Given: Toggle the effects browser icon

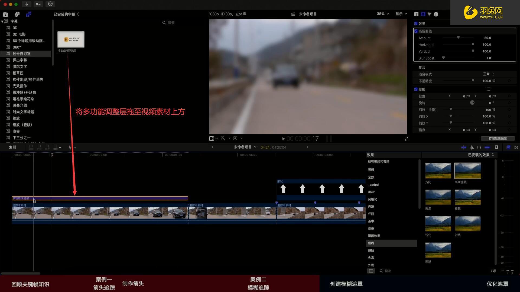Looking at the screenshot, I should tap(508, 147).
